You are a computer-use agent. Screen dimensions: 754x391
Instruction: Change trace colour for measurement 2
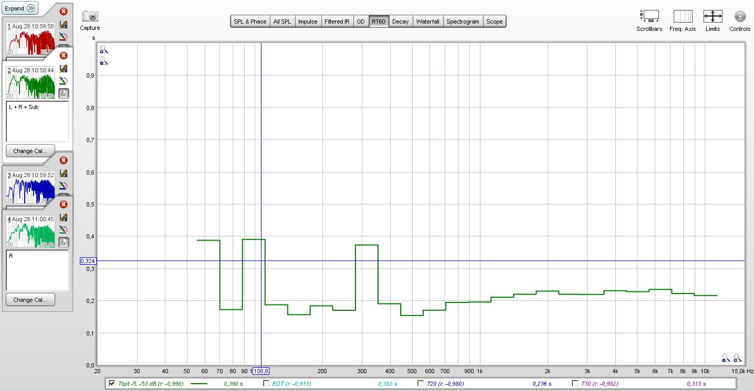click(64, 81)
